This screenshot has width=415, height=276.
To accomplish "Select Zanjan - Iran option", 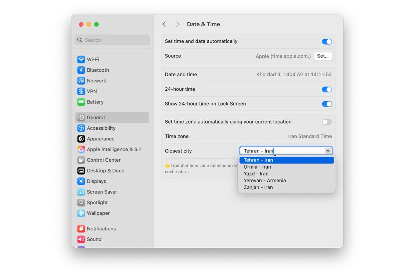I will 286,187.
